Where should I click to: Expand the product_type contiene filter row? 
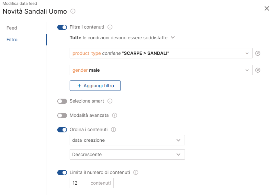[161, 53]
